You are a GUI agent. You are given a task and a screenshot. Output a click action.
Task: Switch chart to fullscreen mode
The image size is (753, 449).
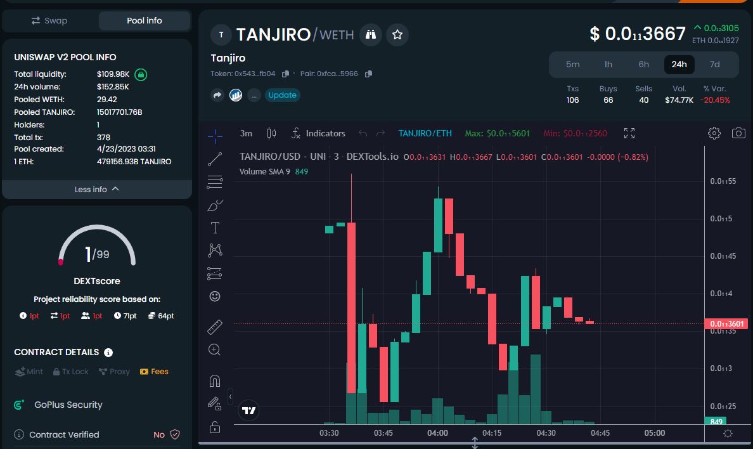629,133
